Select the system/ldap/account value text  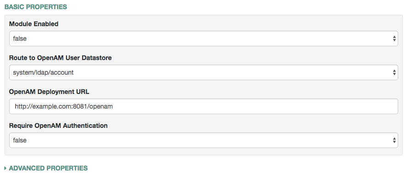point(43,73)
